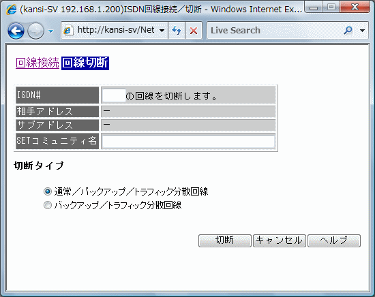
Task: Click the Internet Explorer icon in the title bar
Action: tap(11, 10)
